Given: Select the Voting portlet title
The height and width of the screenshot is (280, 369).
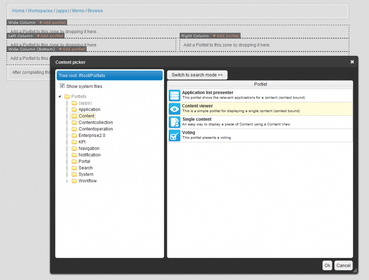Looking at the screenshot, I should pos(188,132).
